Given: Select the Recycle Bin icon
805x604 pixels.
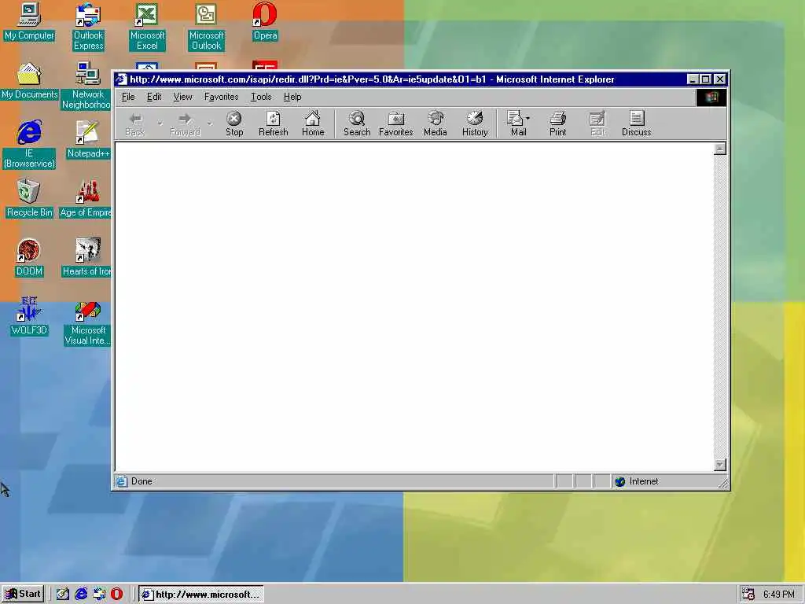Looking at the screenshot, I should [x=29, y=199].
